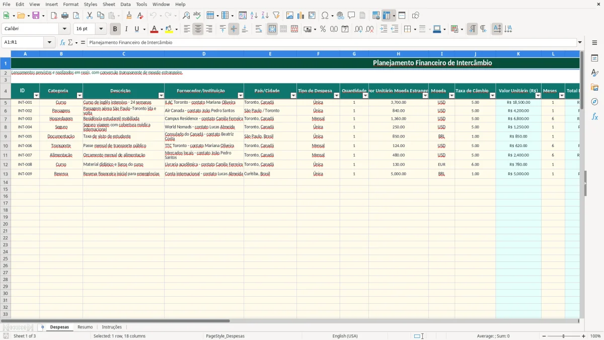
Task: Open the País/Cidade column filter dropdown
Action: click(293, 96)
